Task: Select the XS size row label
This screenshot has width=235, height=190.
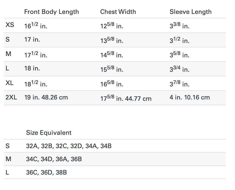Action: (10, 25)
